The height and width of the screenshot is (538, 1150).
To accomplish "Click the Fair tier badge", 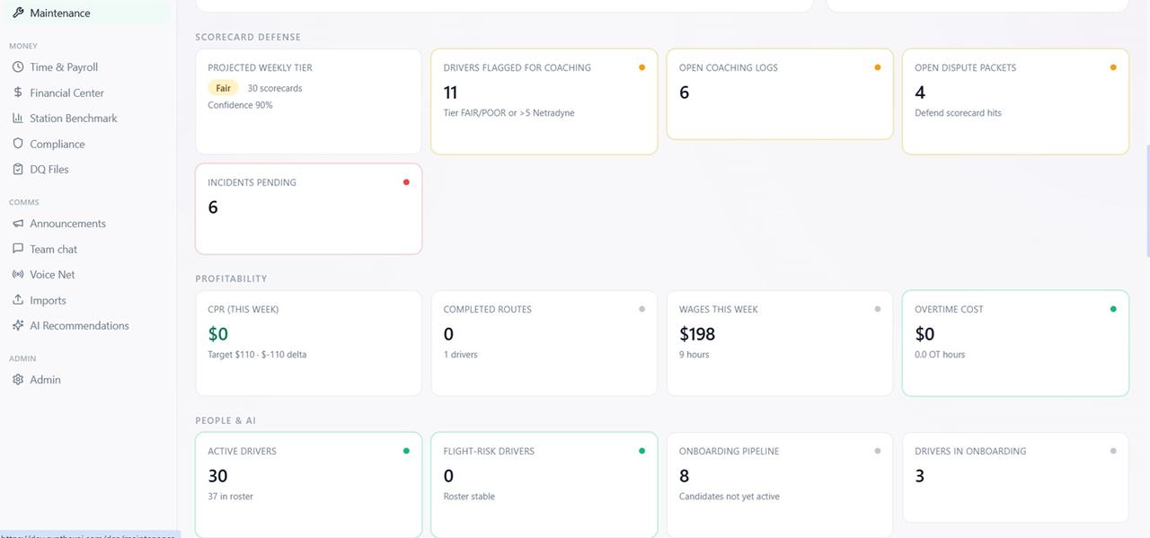I will (x=223, y=88).
